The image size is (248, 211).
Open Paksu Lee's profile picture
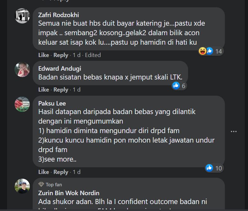[x=22, y=104]
